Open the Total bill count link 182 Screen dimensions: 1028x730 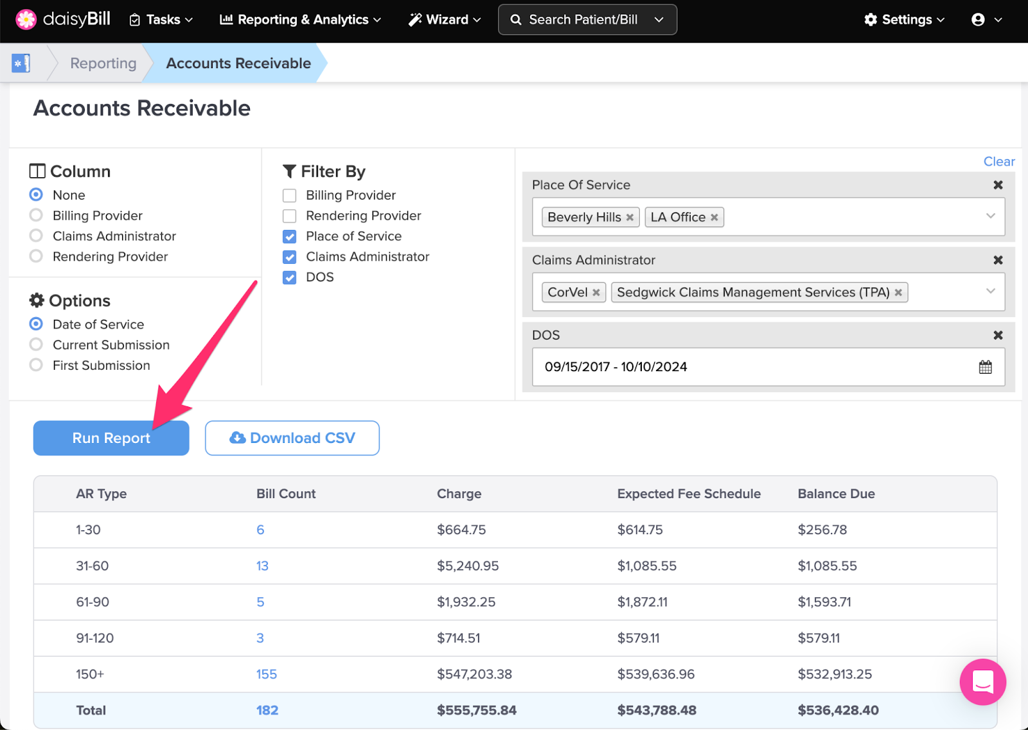click(x=267, y=710)
